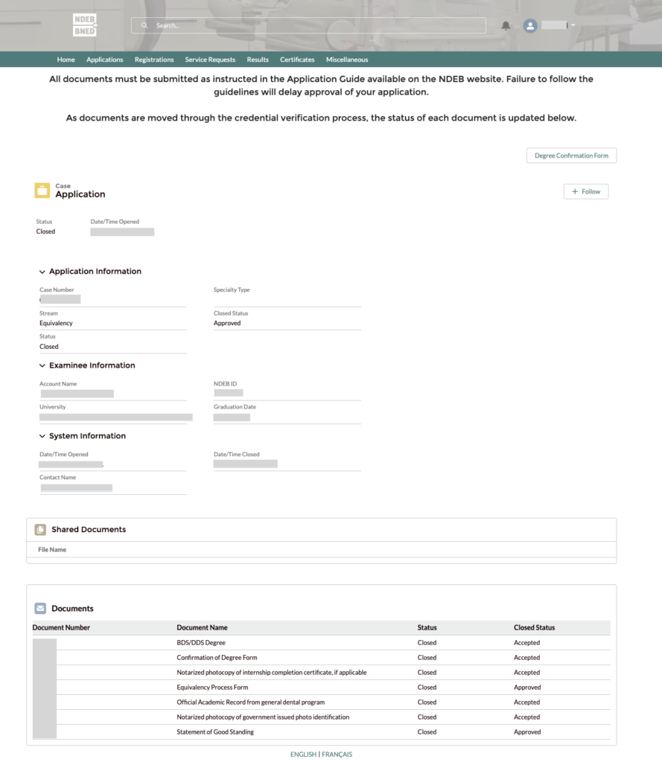Open the Service Requests menu
Screen dimensions: 662x762
(x=210, y=60)
